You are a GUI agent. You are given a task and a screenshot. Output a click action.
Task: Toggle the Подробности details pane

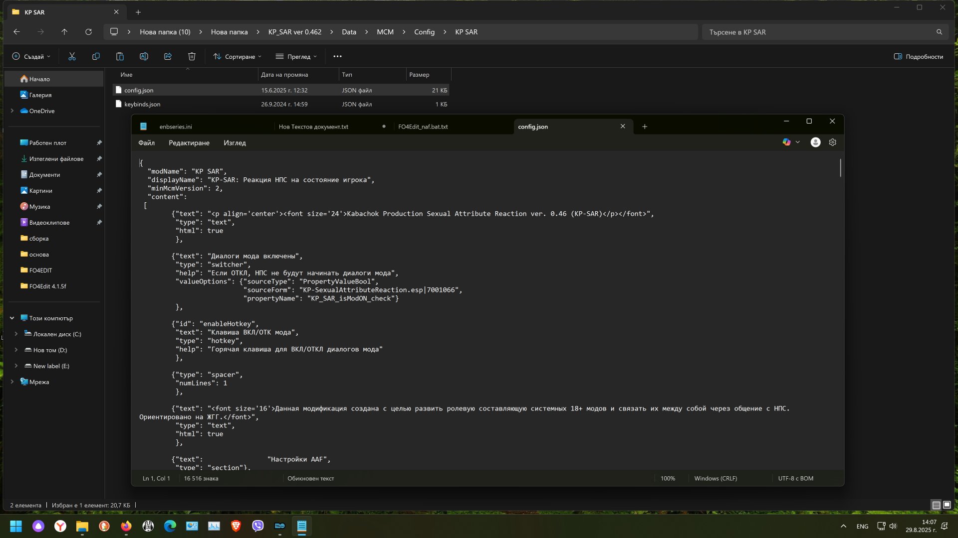919,56
